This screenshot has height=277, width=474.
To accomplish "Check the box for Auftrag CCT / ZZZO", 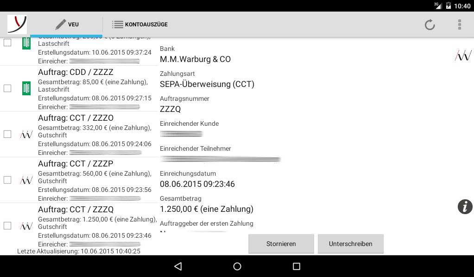I will 7,134.
